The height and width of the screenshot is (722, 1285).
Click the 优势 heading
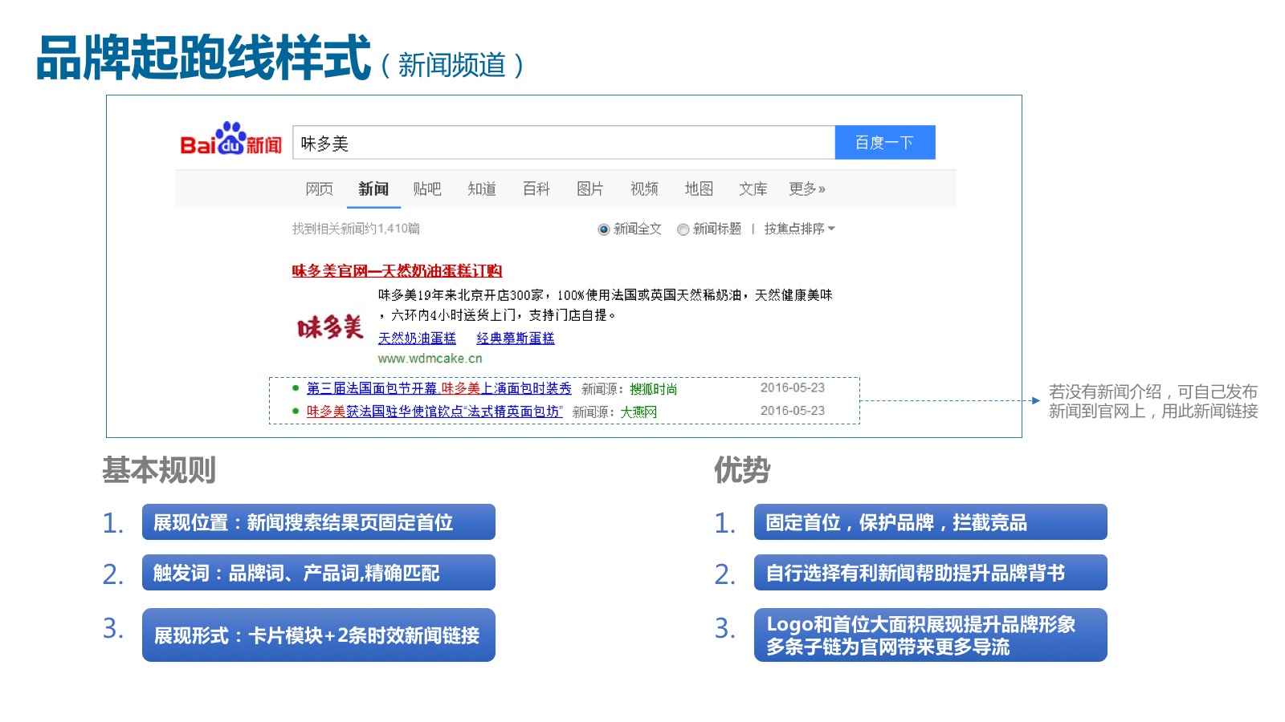click(742, 470)
